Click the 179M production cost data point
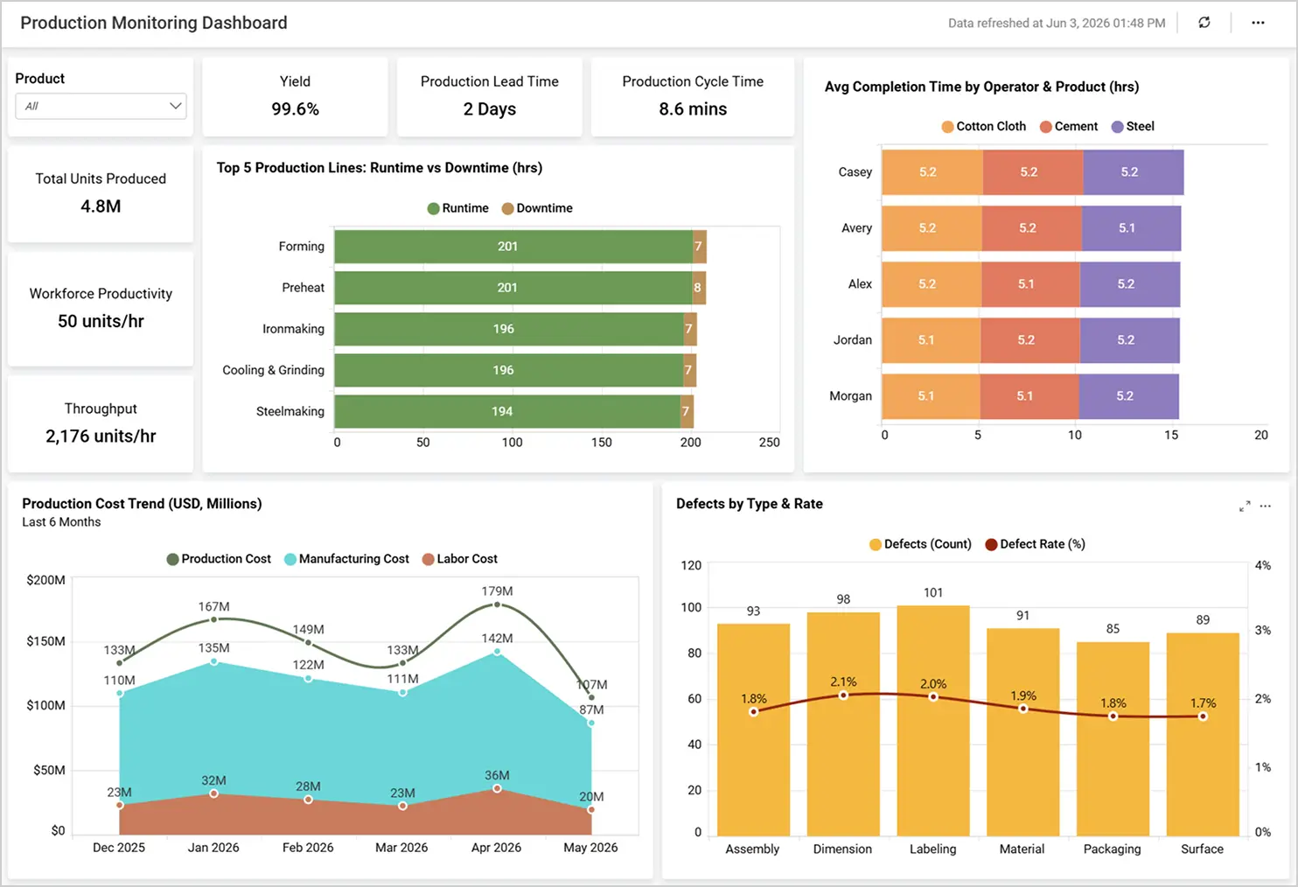 tap(497, 604)
